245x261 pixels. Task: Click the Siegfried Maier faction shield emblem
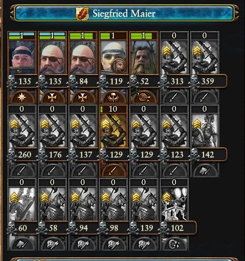pyautogui.click(x=82, y=13)
